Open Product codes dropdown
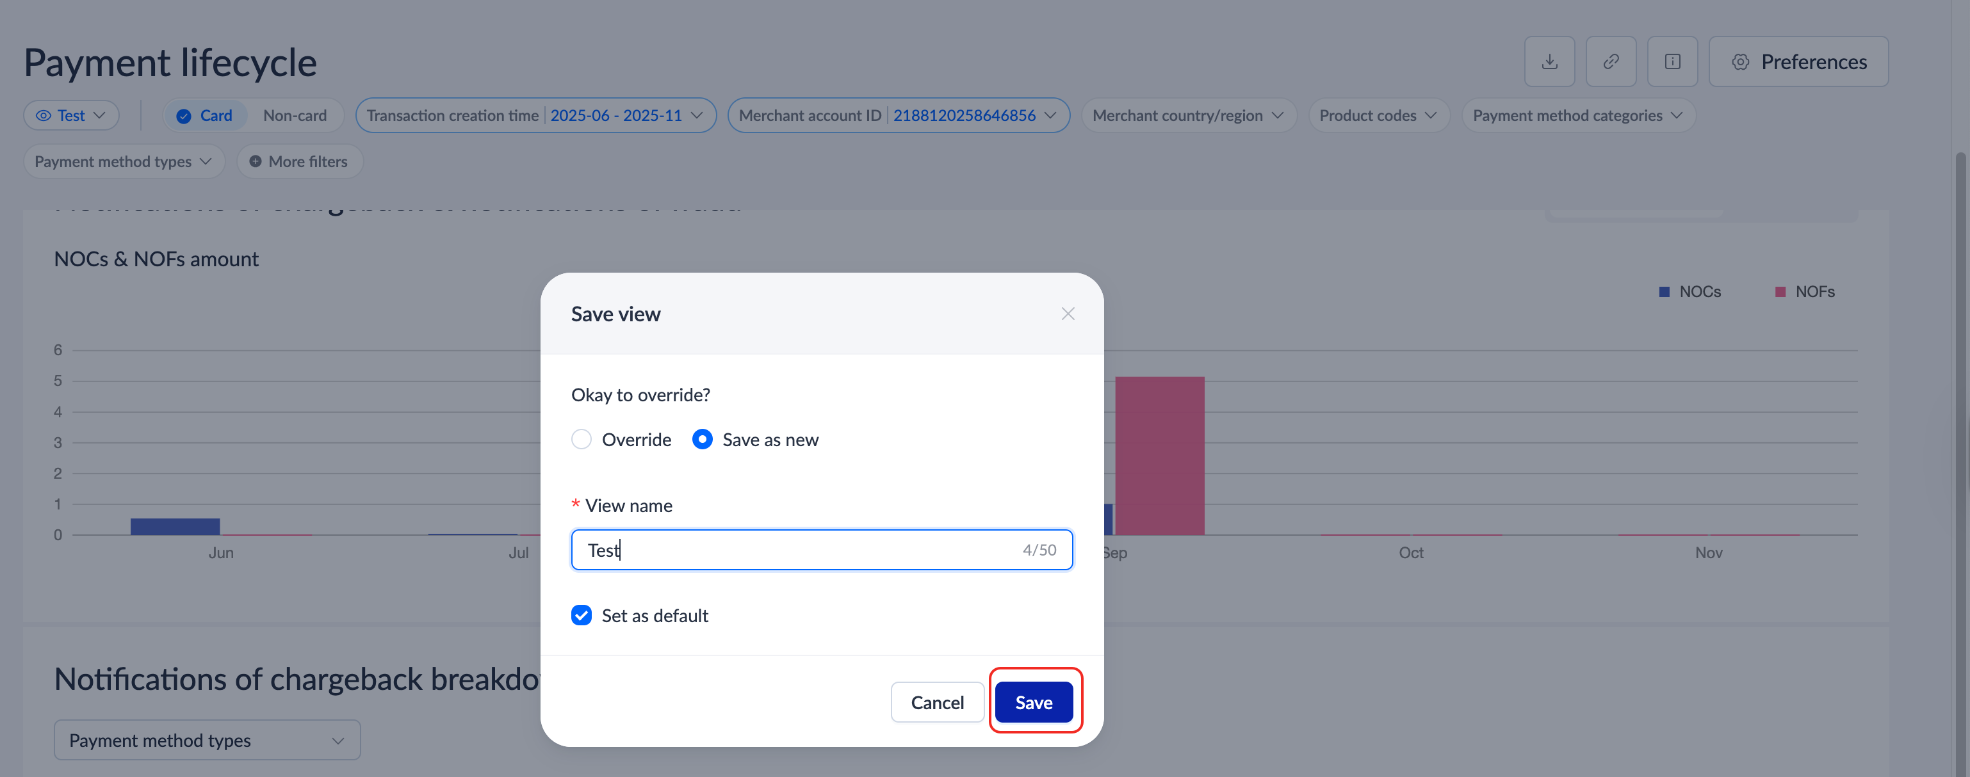This screenshot has width=1970, height=777. click(x=1378, y=115)
